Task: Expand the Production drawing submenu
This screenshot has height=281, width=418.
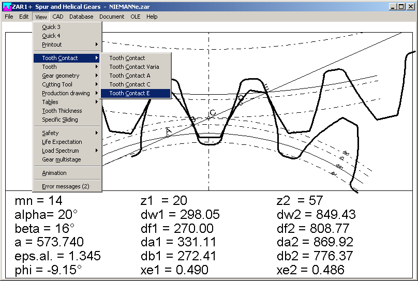Action: click(x=67, y=93)
